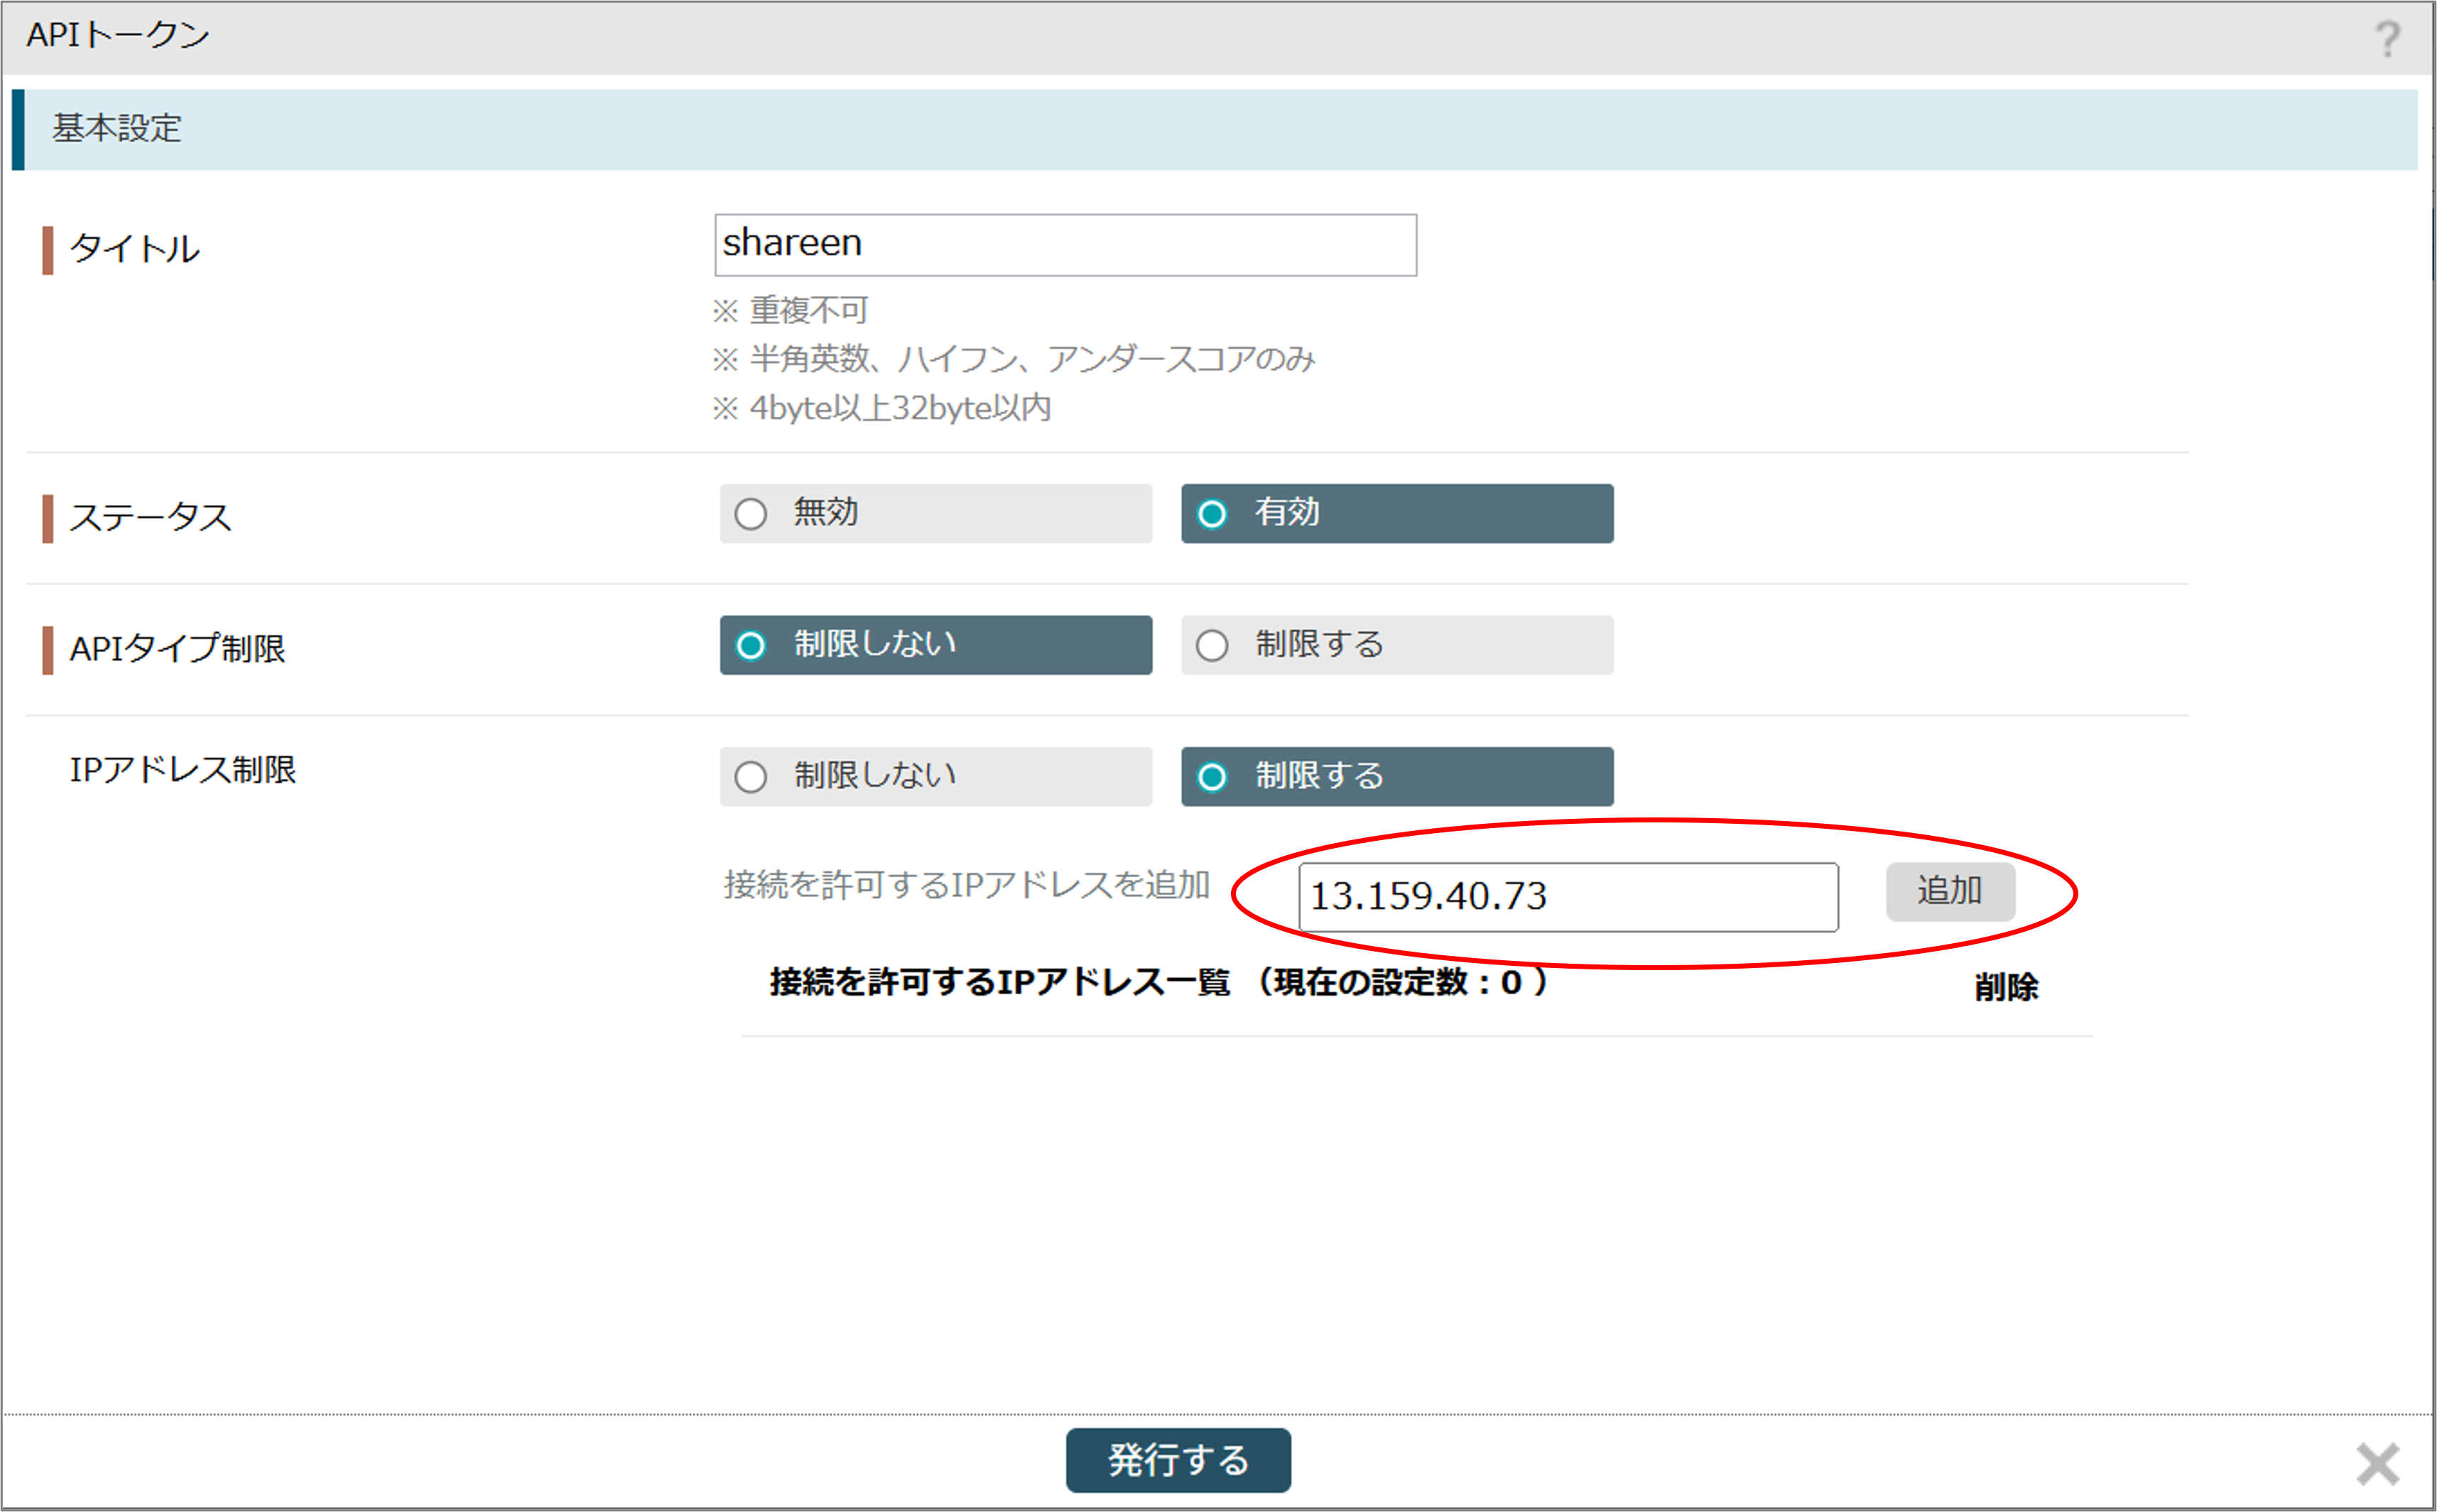Open help via the question mark icon
The width and height of the screenshot is (2437, 1512).
pos(2387,39)
